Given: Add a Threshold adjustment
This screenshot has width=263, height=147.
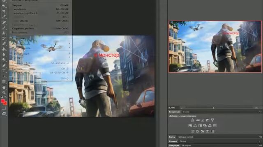Looking at the screenshot, I should coord(203,131).
